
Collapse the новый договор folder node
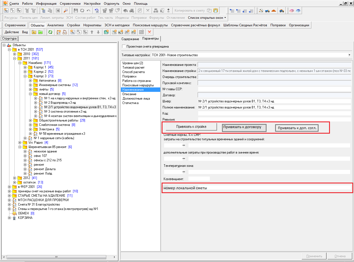pos(30,94)
